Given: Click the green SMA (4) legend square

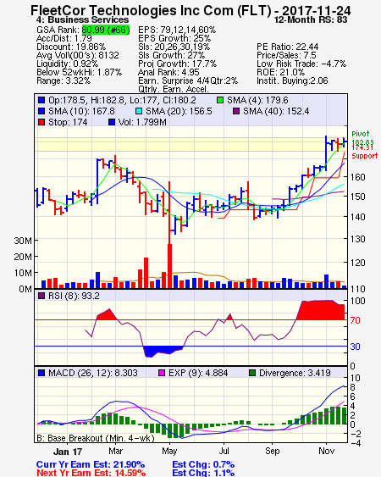Looking at the screenshot, I should coord(220,100).
